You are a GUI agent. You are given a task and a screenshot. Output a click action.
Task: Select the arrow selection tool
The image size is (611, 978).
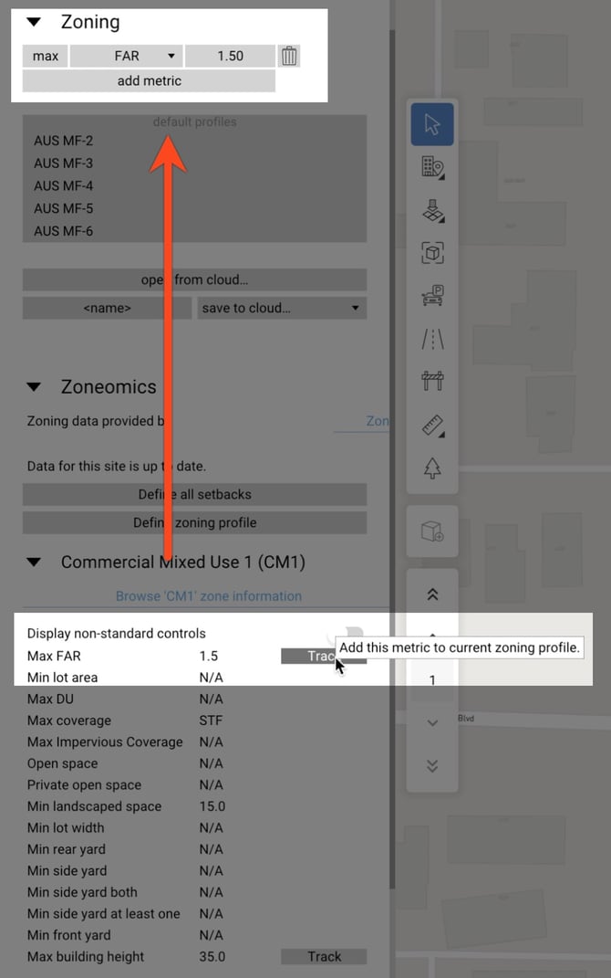432,124
